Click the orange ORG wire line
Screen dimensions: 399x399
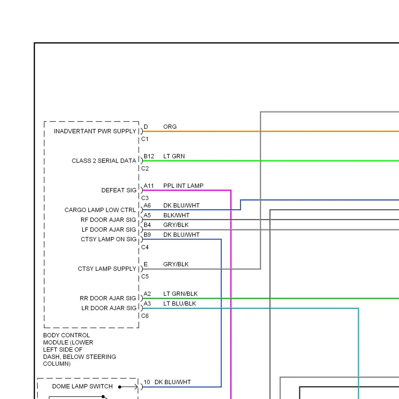point(271,131)
